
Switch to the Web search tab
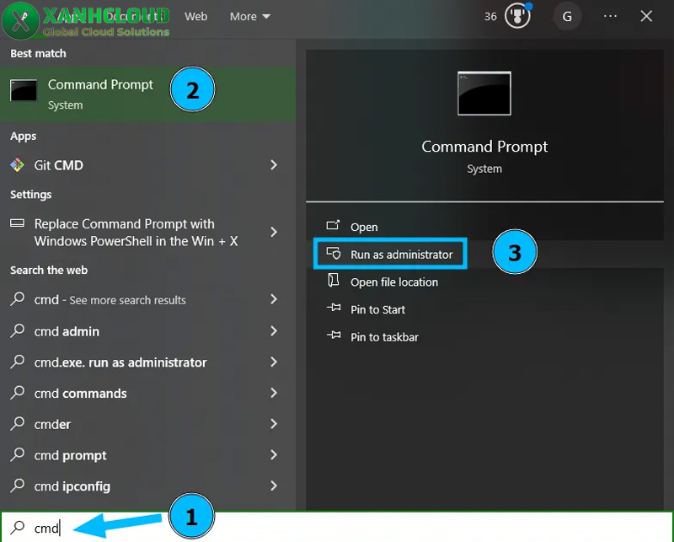195,16
